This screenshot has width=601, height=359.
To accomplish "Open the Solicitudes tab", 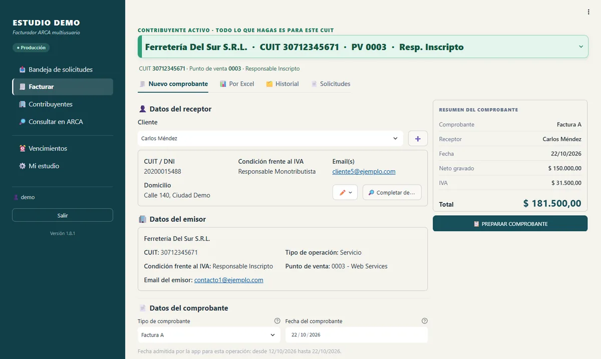I will (331, 84).
